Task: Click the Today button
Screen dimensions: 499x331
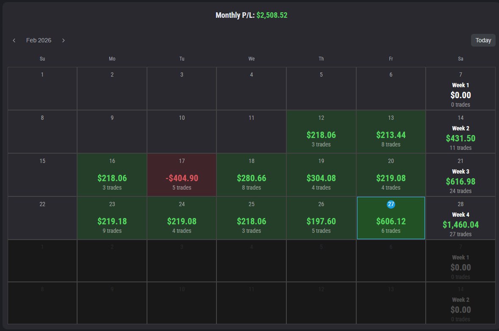Action: [x=483, y=40]
